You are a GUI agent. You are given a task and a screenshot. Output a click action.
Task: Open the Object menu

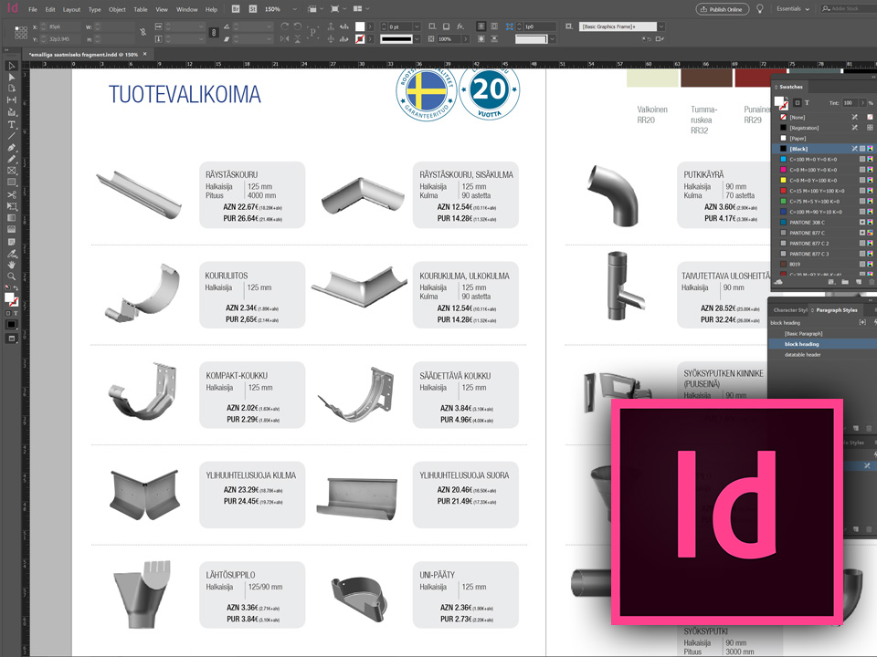coord(117,9)
